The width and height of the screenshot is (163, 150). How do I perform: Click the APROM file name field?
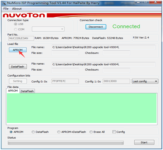click(104, 47)
